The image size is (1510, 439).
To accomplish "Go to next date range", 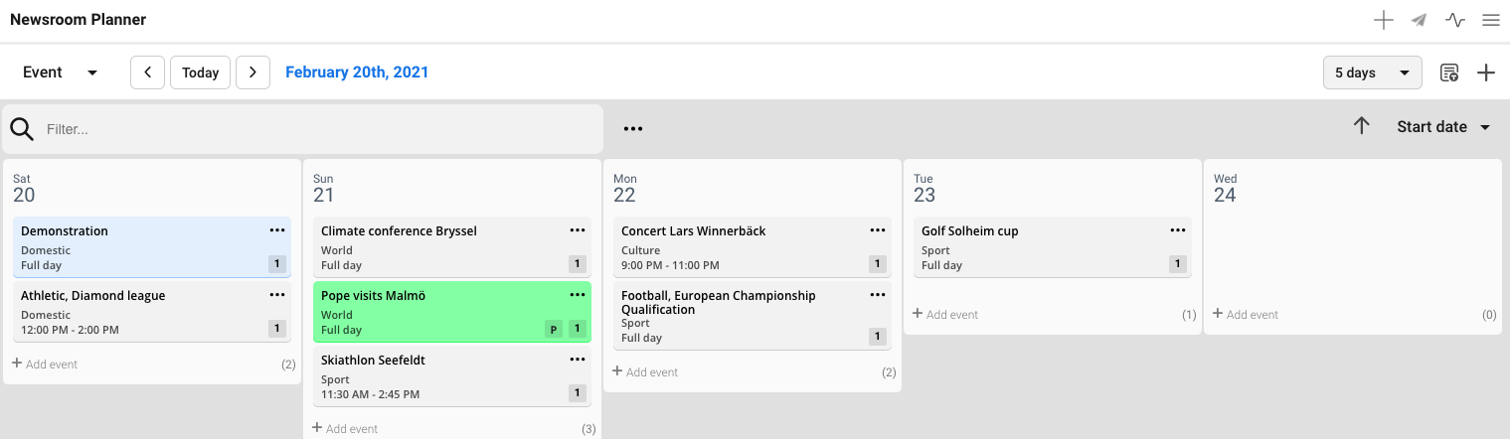I will pyautogui.click(x=253, y=73).
